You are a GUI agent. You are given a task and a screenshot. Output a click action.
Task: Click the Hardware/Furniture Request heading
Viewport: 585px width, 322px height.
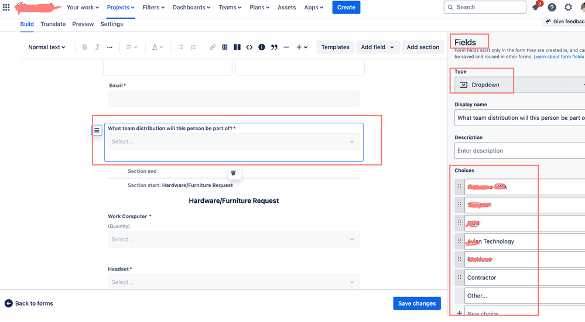[x=234, y=200]
